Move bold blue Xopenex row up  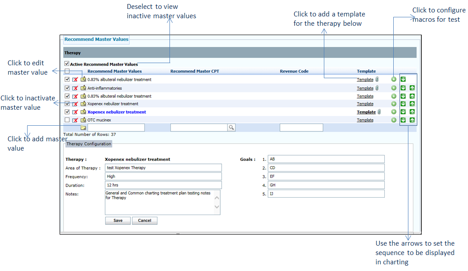[412, 112]
